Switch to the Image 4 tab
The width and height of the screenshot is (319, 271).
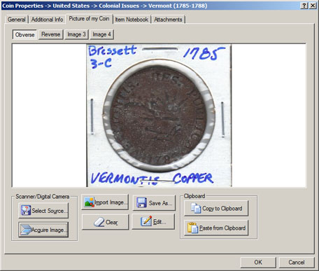(x=101, y=34)
